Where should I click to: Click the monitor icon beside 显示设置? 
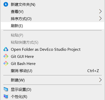coord(6,89)
